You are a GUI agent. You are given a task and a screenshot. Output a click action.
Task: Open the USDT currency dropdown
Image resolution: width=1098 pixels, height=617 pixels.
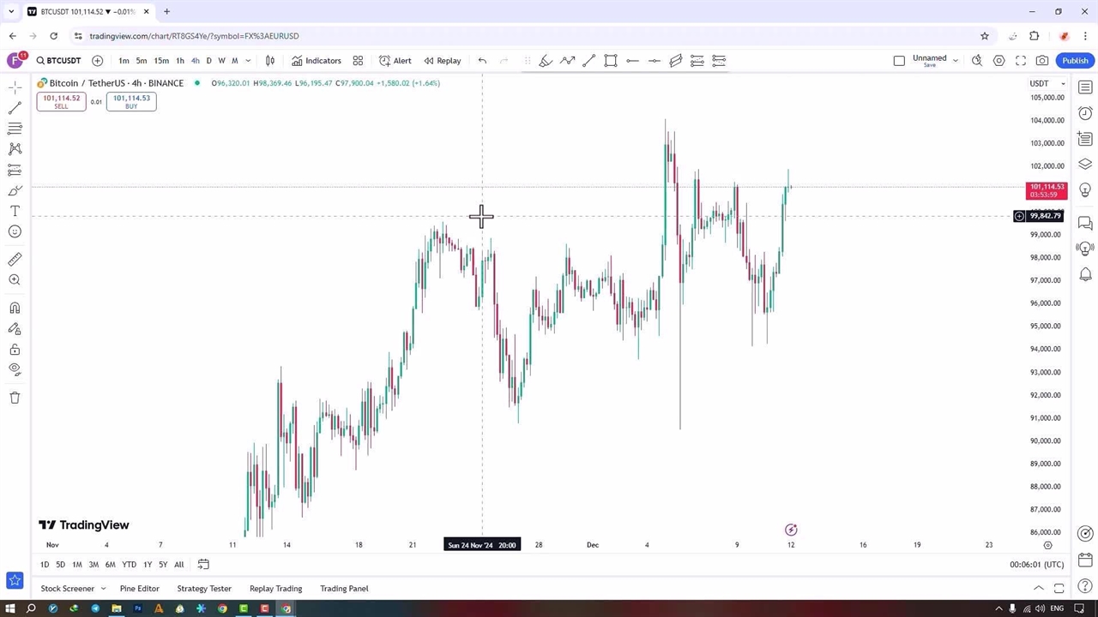1047,83
